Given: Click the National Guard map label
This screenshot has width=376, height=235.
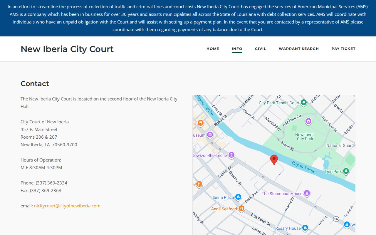Looking at the screenshot, I should (x=340, y=145).
